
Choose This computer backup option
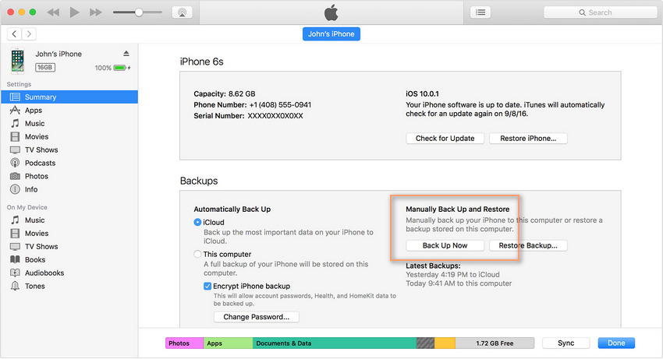(x=197, y=255)
